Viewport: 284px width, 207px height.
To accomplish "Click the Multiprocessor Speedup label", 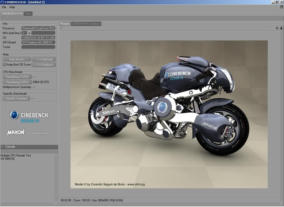I will tap(17, 87).
